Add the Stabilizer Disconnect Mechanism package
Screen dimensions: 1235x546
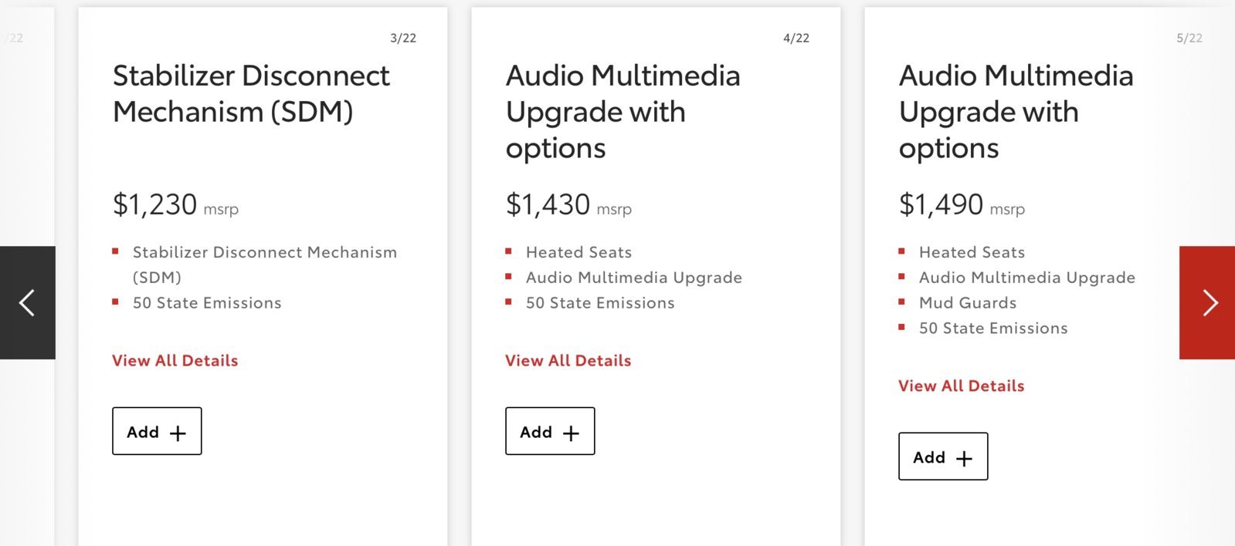(x=157, y=431)
